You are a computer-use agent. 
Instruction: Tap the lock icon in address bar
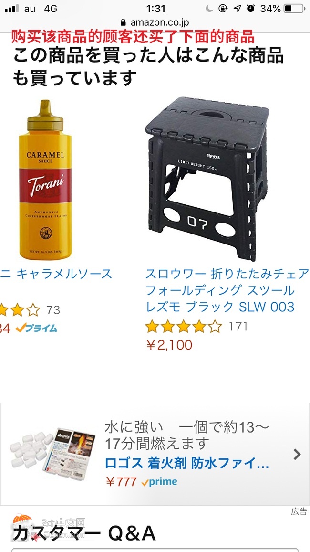(x=123, y=22)
